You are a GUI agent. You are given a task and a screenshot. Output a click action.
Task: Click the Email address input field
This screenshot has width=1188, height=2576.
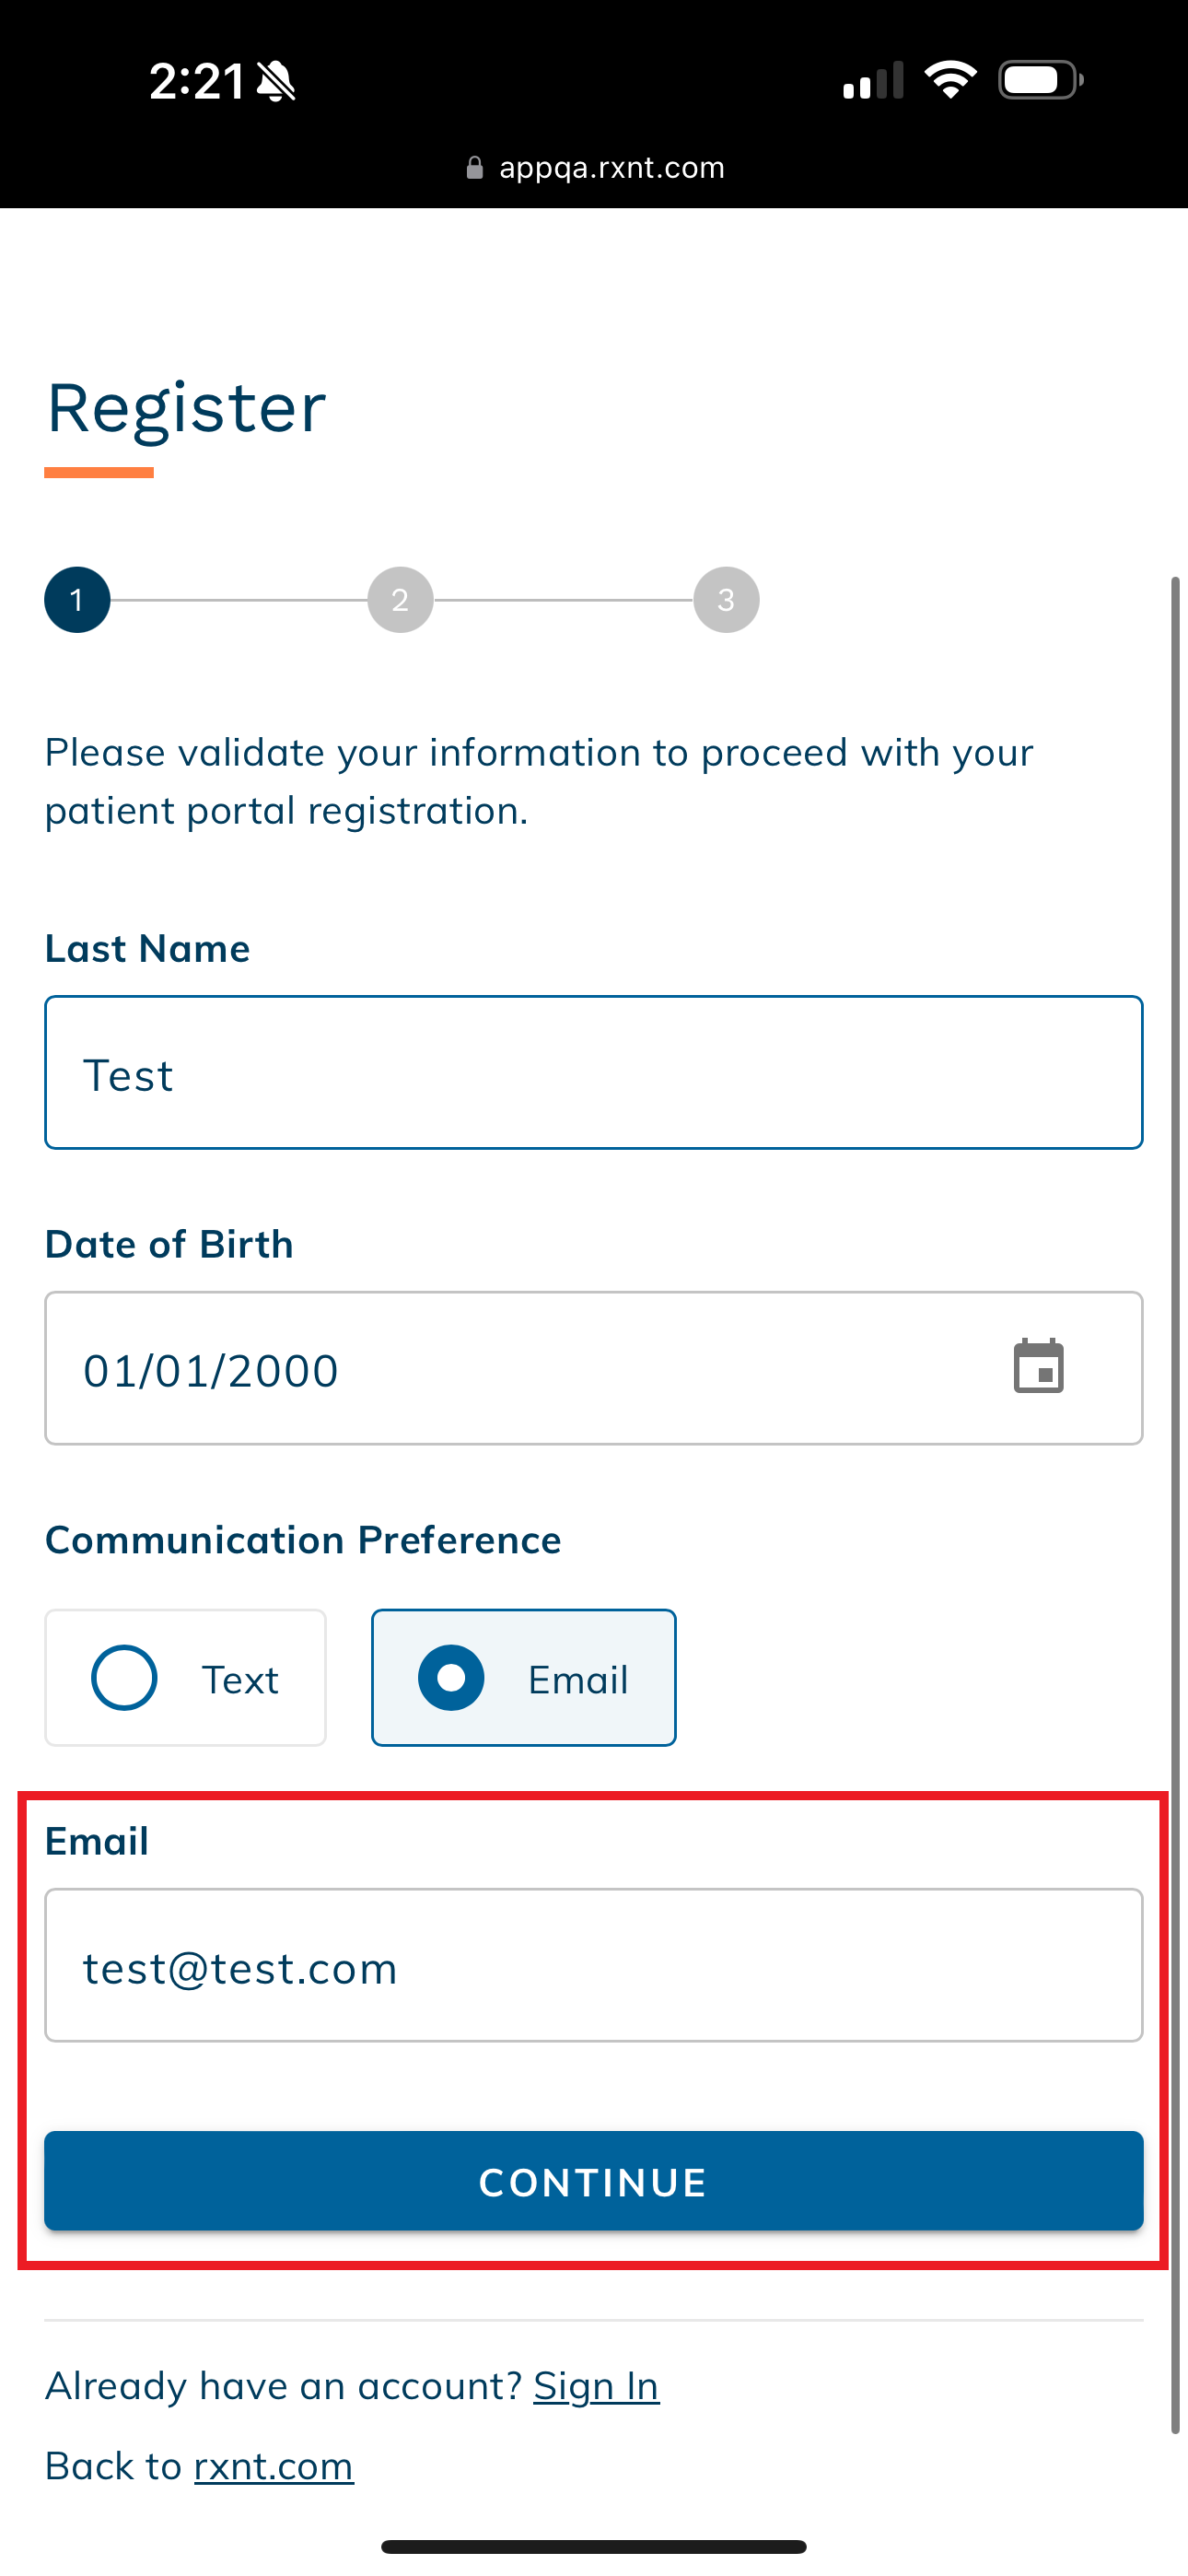(x=593, y=1965)
